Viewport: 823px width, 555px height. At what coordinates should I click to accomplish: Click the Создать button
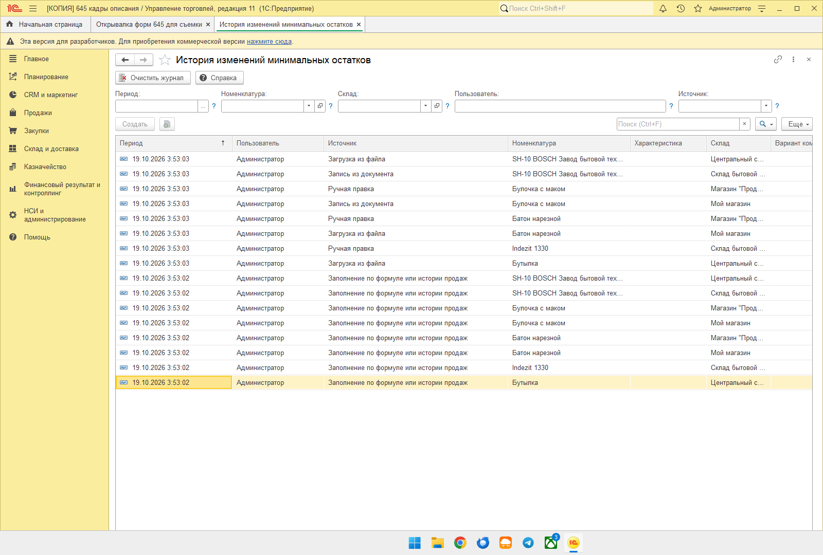click(x=135, y=124)
